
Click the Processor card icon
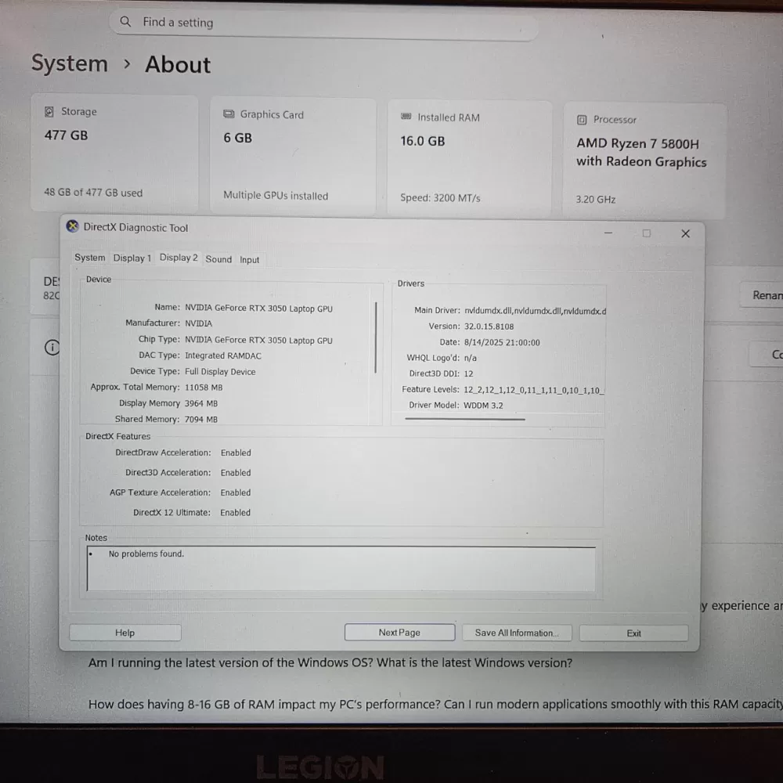[582, 120]
